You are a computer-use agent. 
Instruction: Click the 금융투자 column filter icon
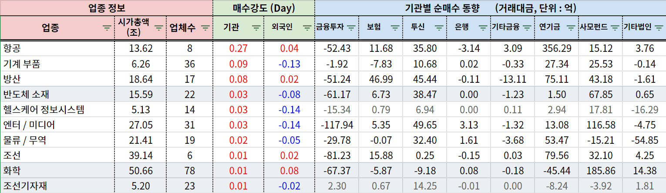pos(351,28)
